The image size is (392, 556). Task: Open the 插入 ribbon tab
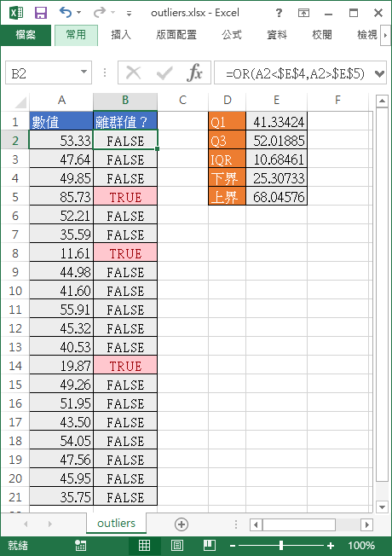pyautogui.click(x=121, y=35)
